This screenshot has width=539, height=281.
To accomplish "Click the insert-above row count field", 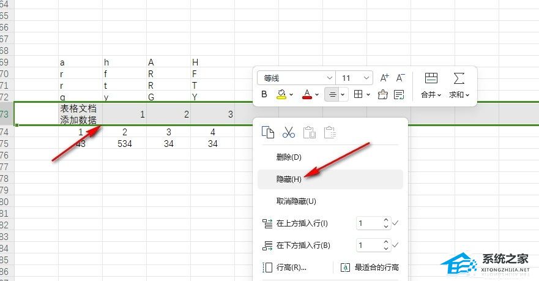I will [x=369, y=223].
